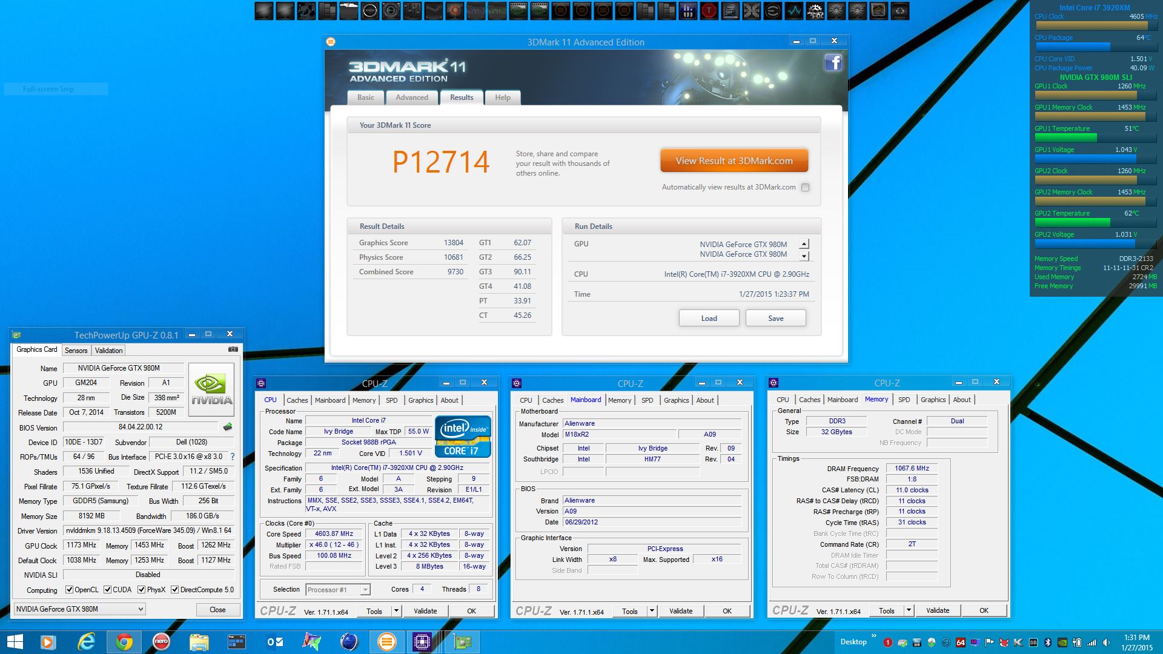Click Save button in Run Details
Image resolution: width=1163 pixels, height=654 pixels.
pos(776,319)
